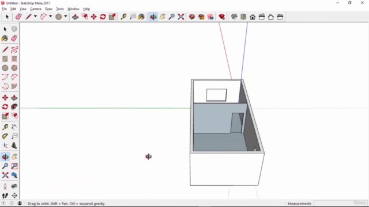Select Dimensions tool in left toolbar
This screenshot has height=207, width=369.
point(14,127)
